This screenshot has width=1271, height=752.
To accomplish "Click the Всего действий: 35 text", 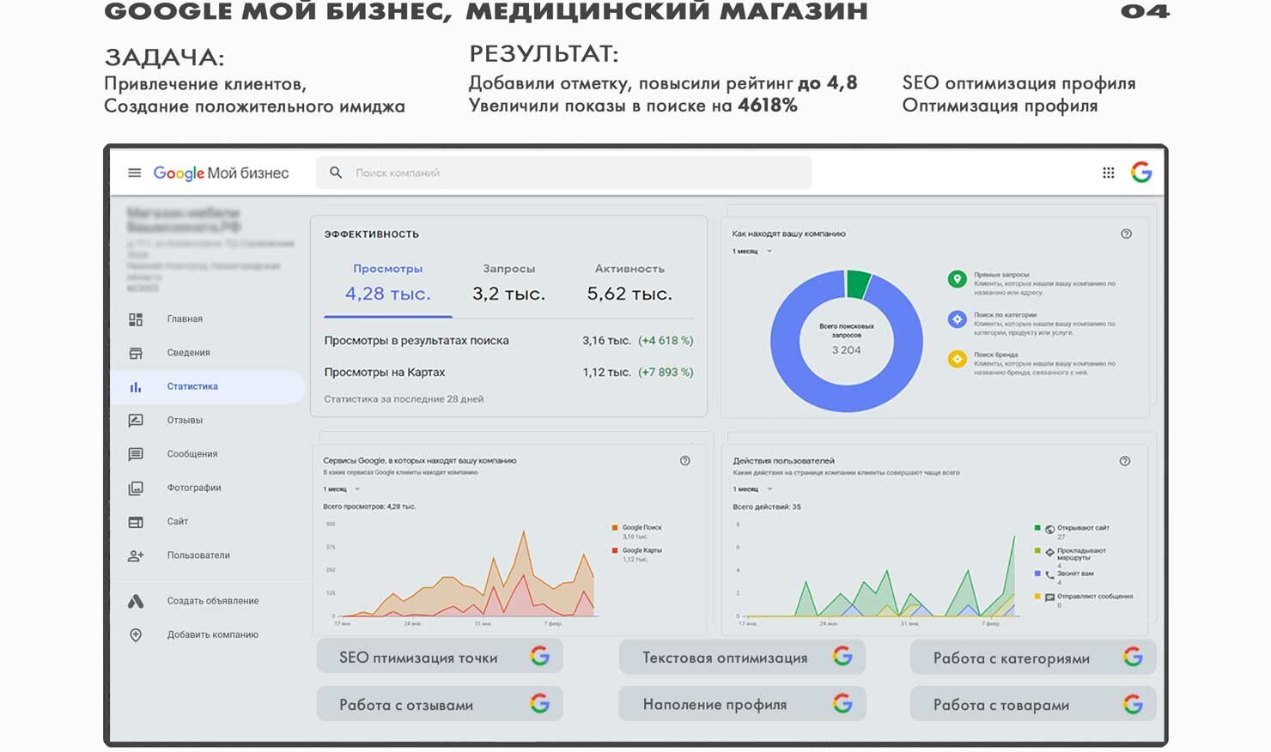I will [x=767, y=506].
